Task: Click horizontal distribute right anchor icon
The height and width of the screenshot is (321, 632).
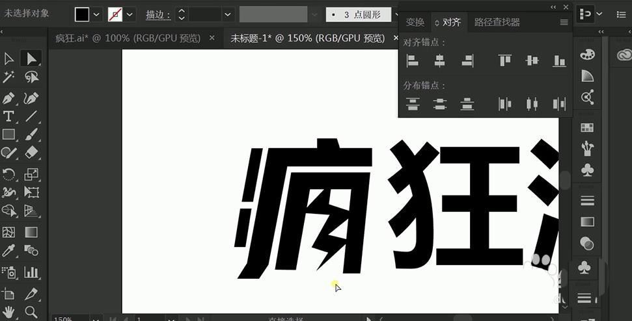Action: (560, 104)
